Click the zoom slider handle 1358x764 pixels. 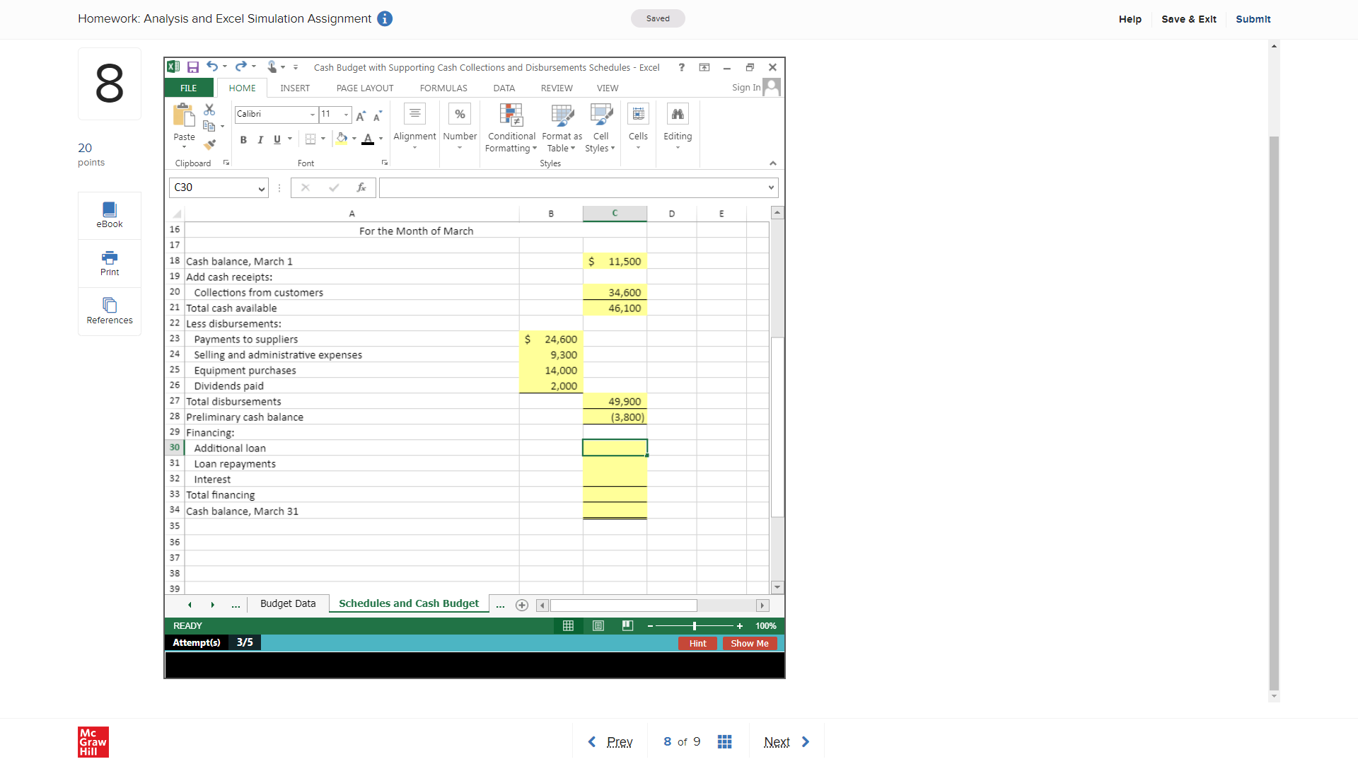point(695,626)
